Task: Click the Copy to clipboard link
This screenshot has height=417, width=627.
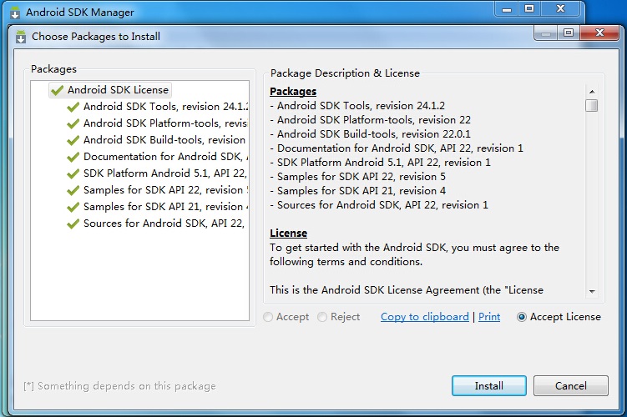Action: [x=425, y=317]
